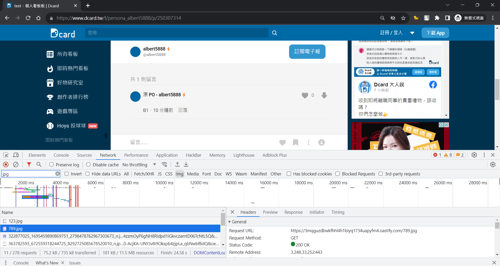Viewport: 500px width, 266px height.
Task: Go to browser home page
Action: point(39,18)
